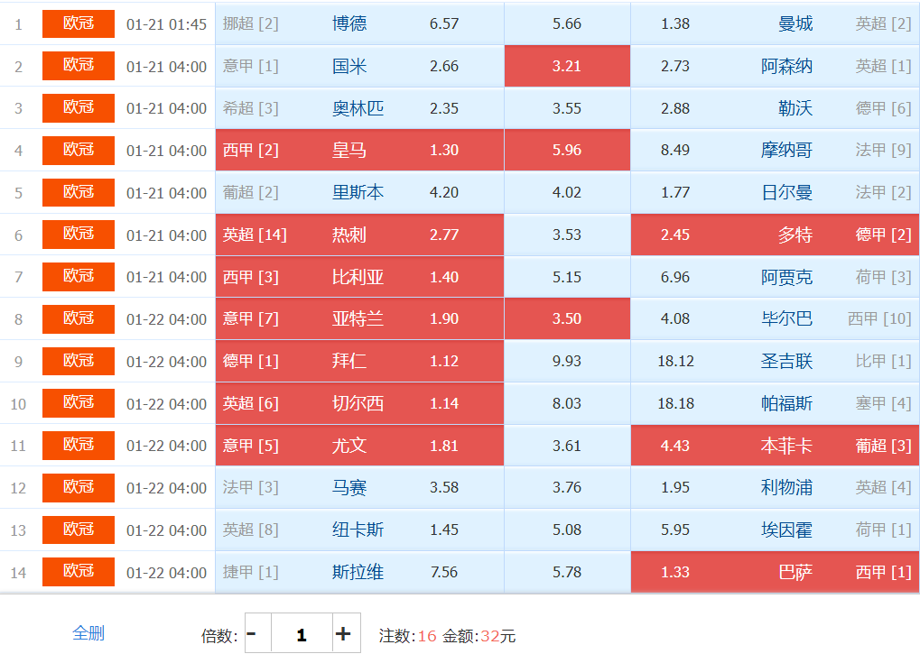Deselect 皇马 home win odds 1.30
The height and width of the screenshot is (654, 920).
tap(359, 151)
